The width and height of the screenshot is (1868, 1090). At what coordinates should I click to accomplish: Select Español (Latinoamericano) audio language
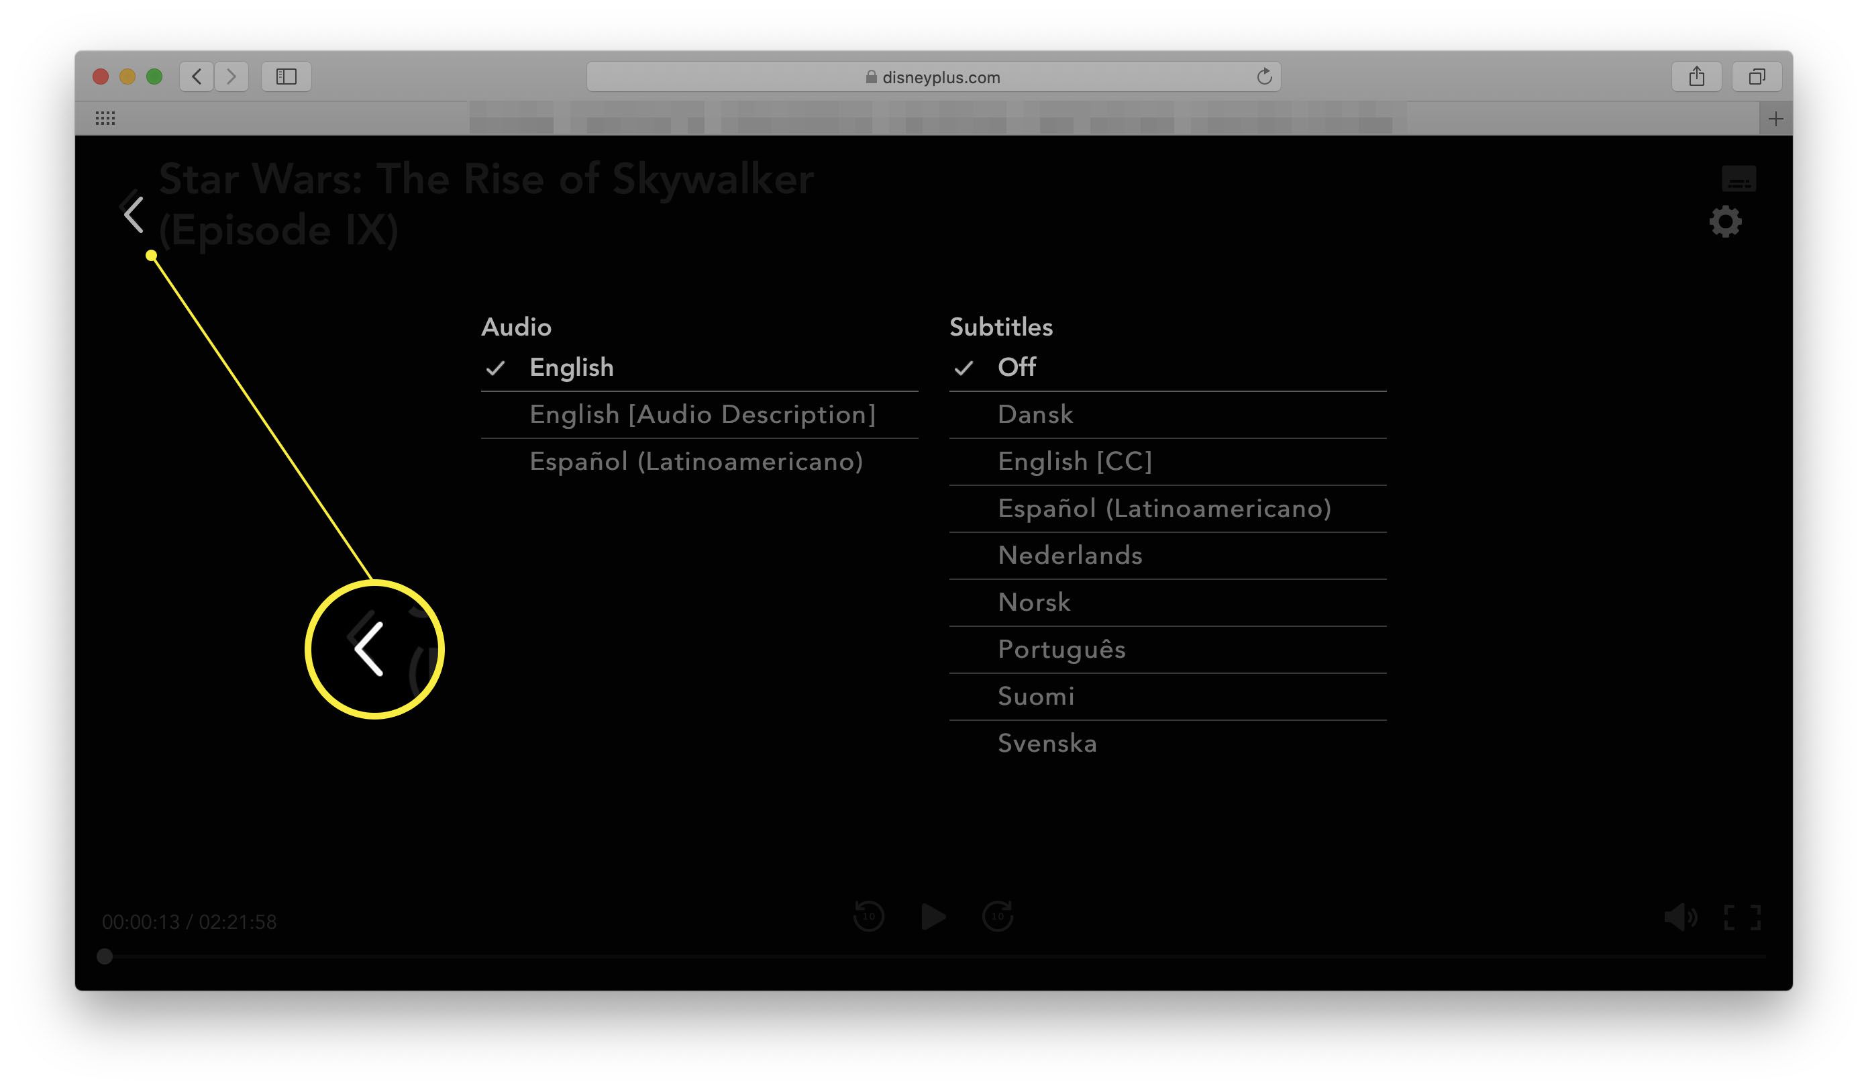click(698, 460)
